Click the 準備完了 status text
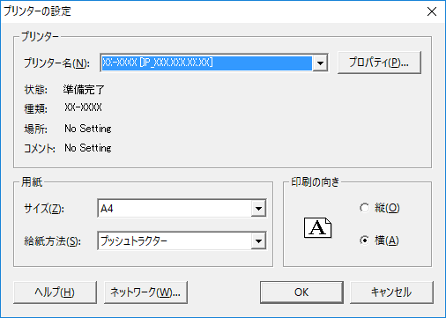Image resolution: width=446 pixels, height=318 pixels. [x=84, y=90]
